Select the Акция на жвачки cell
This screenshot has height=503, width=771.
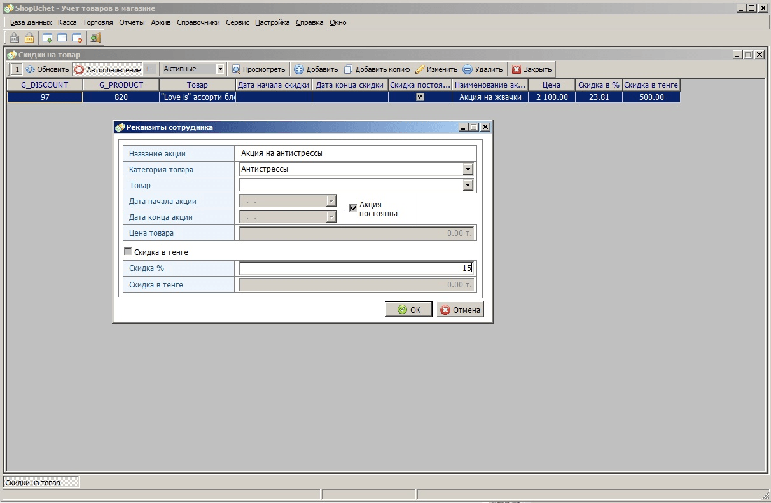pyautogui.click(x=490, y=97)
